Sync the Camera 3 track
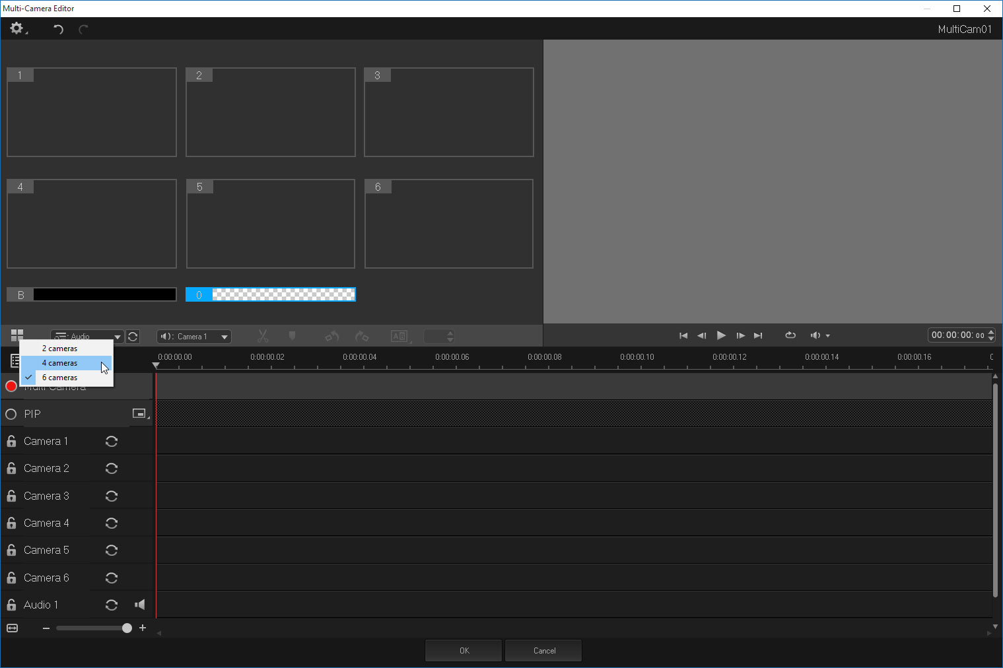Screen dimensions: 1003x668 (112, 496)
